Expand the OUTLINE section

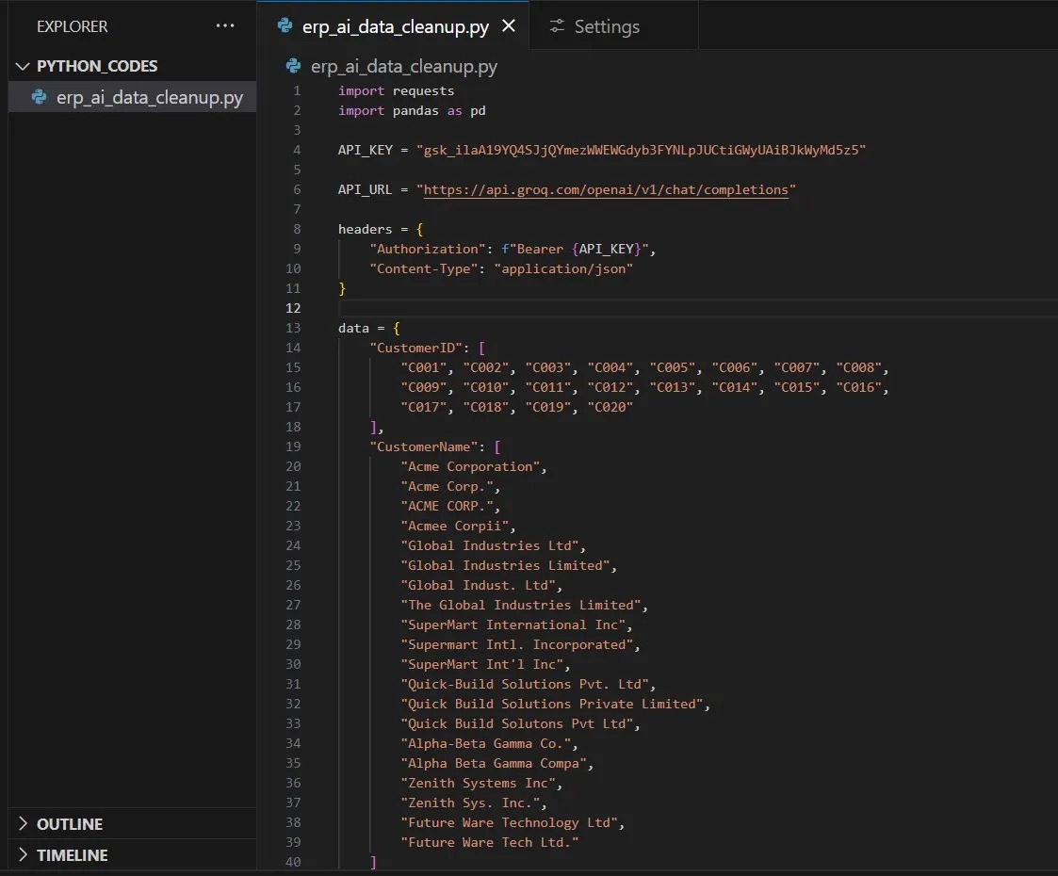click(70, 824)
